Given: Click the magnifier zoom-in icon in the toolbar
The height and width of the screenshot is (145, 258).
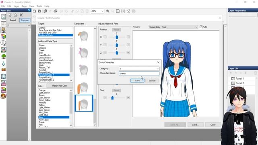Looking at the screenshot, I should pyautogui.click(x=108, y=11).
